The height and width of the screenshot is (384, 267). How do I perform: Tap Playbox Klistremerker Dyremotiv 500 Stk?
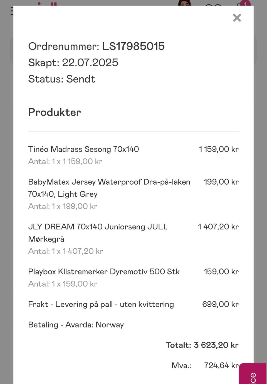click(x=104, y=272)
